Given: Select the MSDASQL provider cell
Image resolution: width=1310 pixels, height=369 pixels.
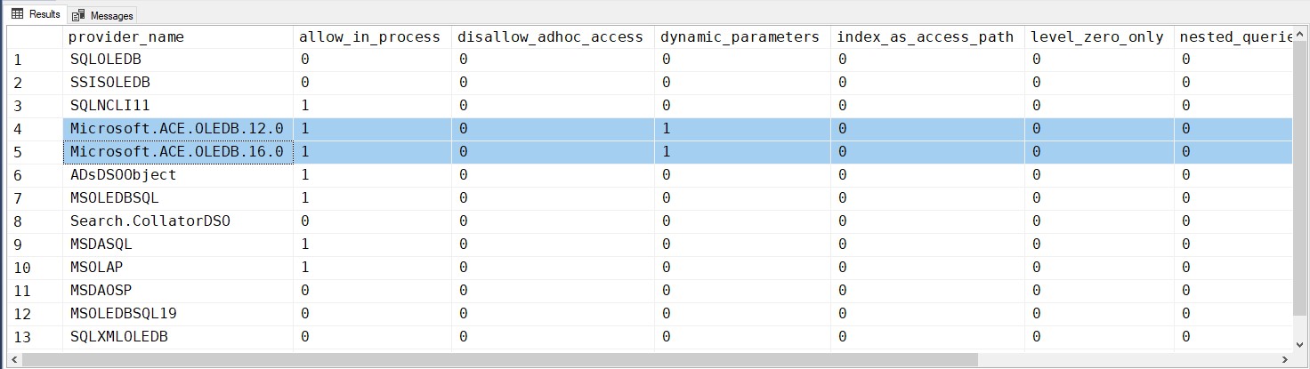Looking at the screenshot, I should [x=178, y=245].
